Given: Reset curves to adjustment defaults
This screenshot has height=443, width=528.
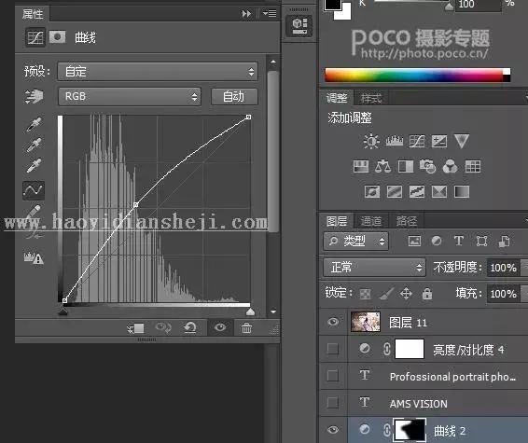Looking at the screenshot, I should [190, 327].
